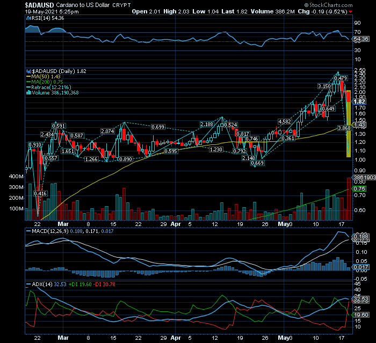Click the tall red latest volume bar
Viewport: 376px width, 343px height.
coord(349,199)
